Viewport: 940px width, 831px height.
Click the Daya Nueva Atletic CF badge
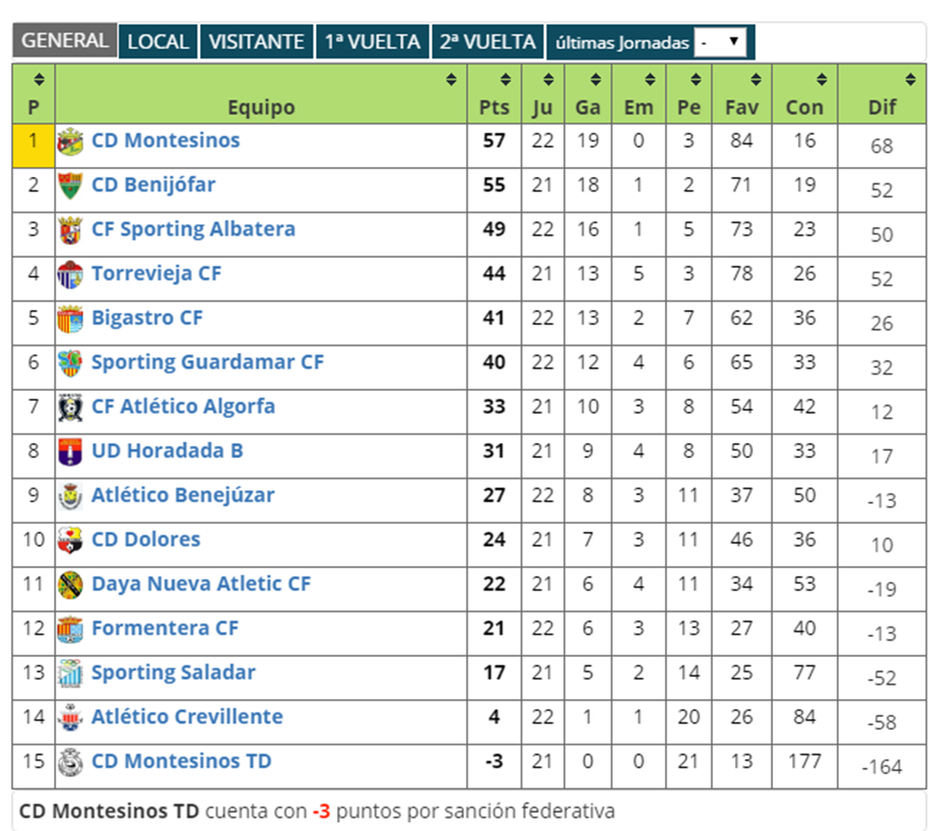pyautogui.click(x=70, y=585)
